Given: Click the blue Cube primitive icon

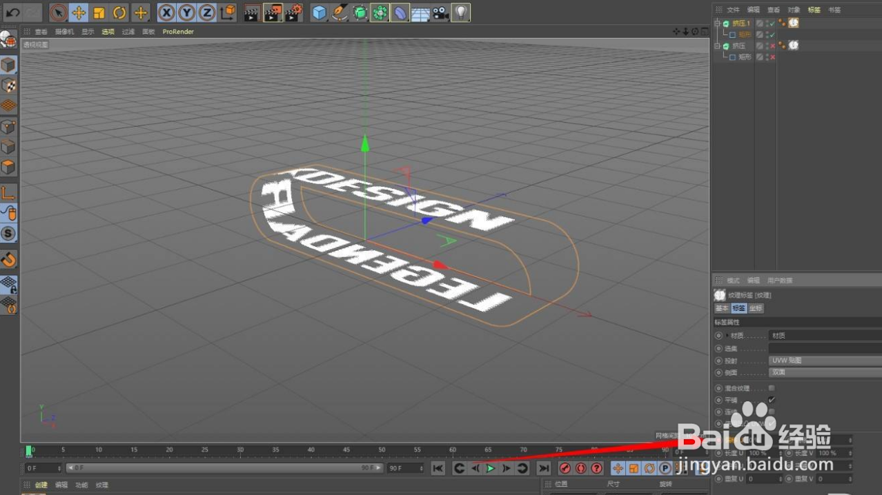Looking at the screenshot, I should [x=319, y=12].
